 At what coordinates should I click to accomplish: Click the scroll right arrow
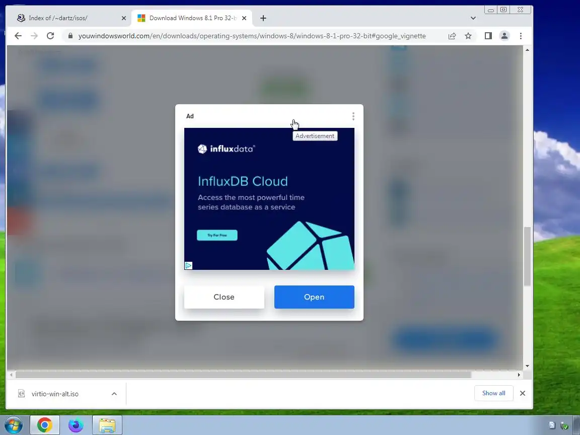(519, 375)
